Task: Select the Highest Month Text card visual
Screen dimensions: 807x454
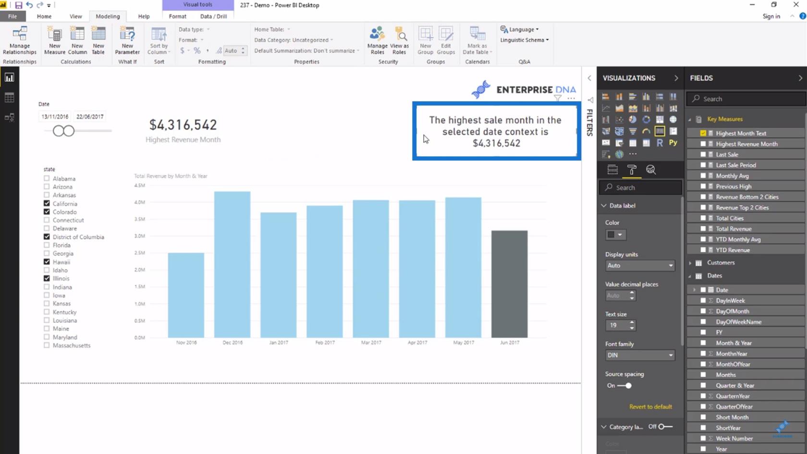Action: (x=497, y=131)
